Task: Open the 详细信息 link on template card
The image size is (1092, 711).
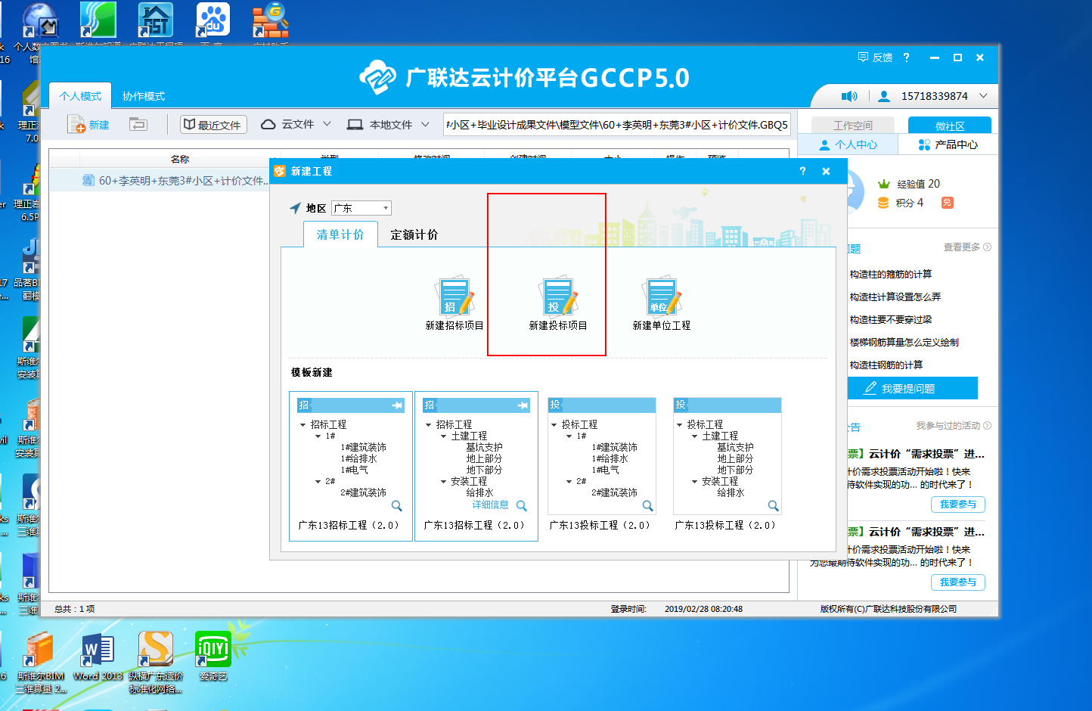Action: 490,505
